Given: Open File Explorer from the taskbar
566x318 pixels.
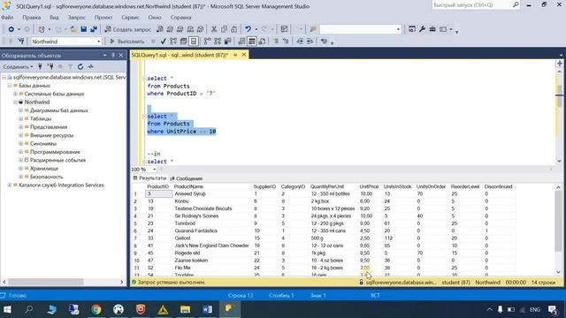Looking at the screenshot, I should coord(185,309).
